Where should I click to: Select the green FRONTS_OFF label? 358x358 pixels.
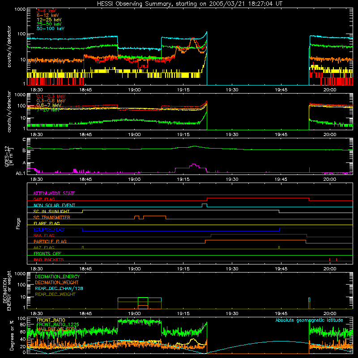point(47,253)
